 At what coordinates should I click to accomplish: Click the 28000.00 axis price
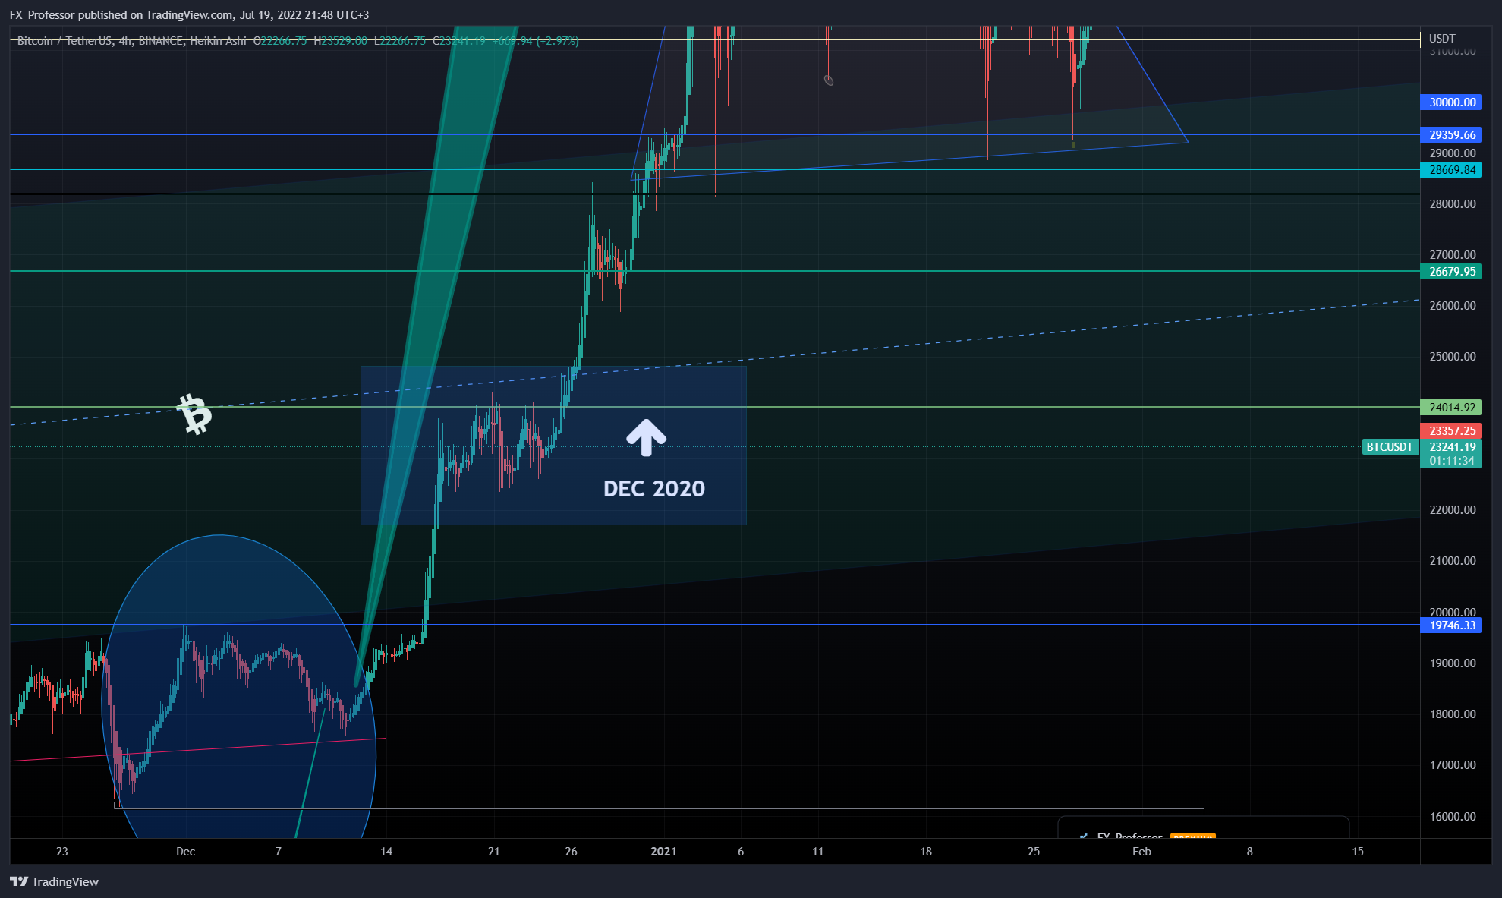(1453, 203)
